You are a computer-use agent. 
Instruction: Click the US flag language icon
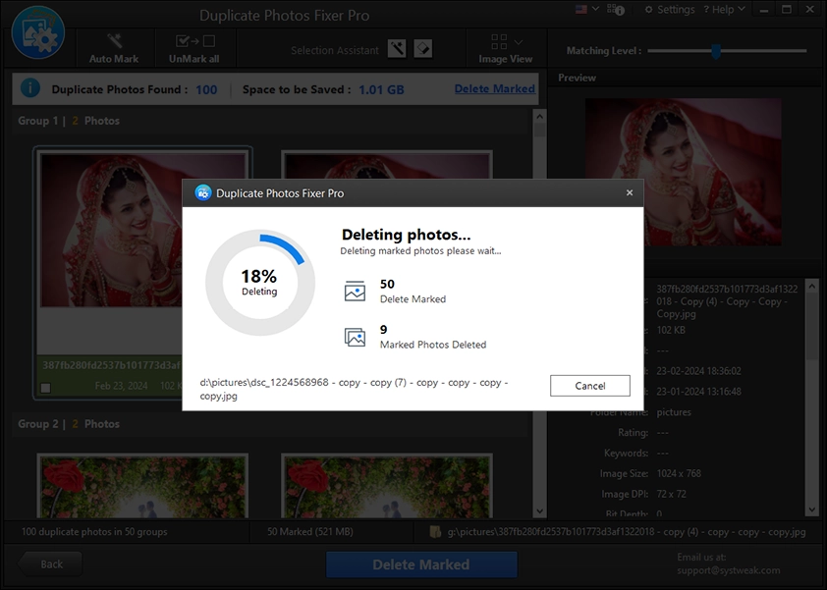581,9
